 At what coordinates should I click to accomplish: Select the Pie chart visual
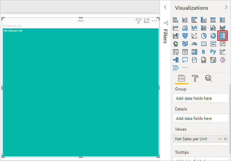(x=204, y=36)
